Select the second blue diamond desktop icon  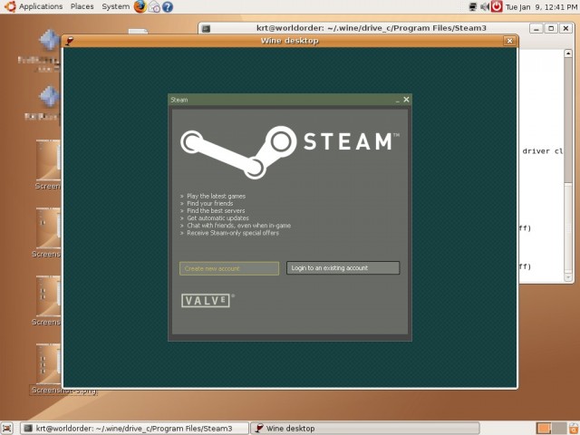[49, 96]
